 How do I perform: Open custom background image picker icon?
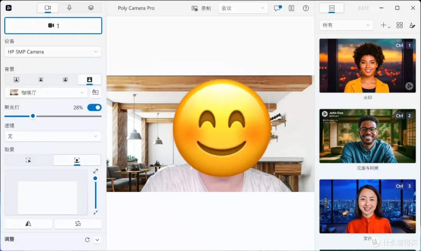(x=95, y=93)
